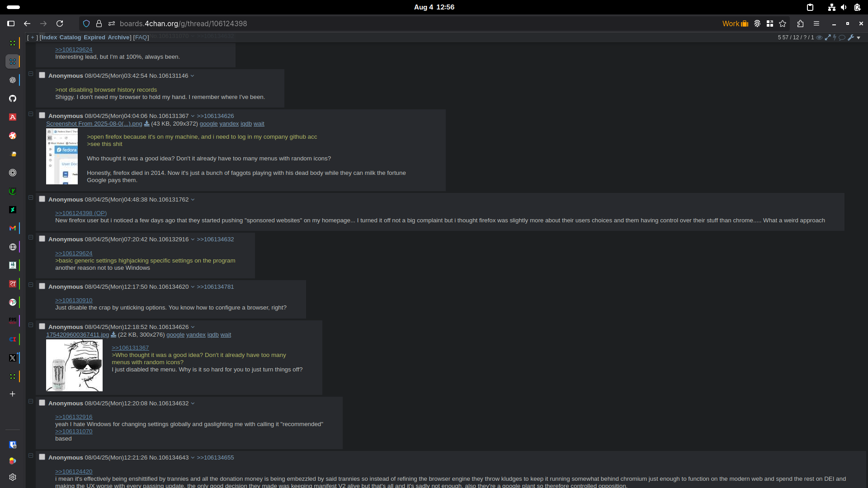The image size is (868, 488).
Task: Open the browser hamburger menu
Action: (x=816, y=23)
